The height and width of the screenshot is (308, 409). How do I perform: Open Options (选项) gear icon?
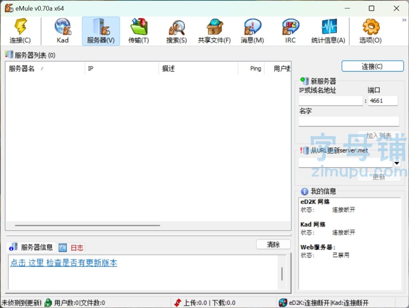click(x=370, y=31)
